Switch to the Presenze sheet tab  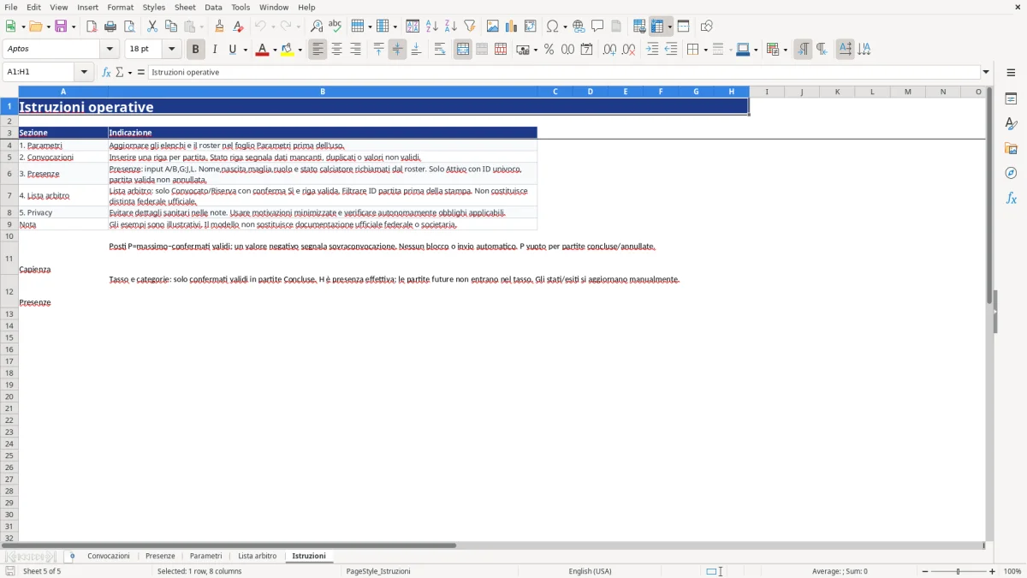[x=160, y=557]
